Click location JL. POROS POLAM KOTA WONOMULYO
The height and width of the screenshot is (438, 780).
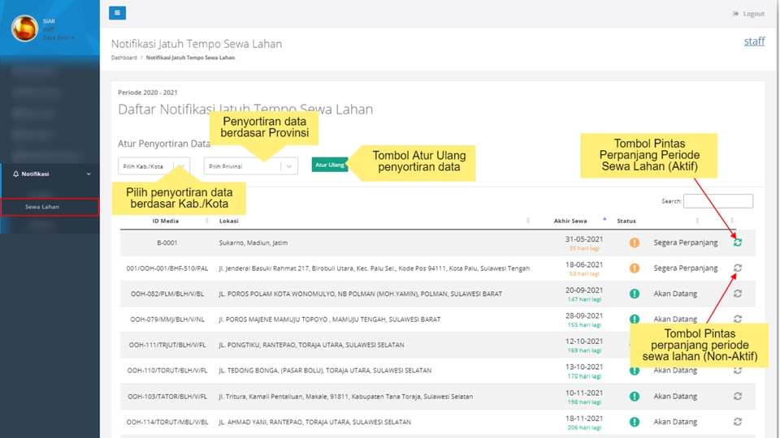[361, 294]
